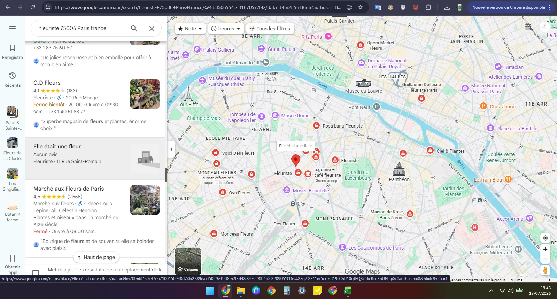Open the Enregistré saved places

pyautogui.click(x=13, y=52)
